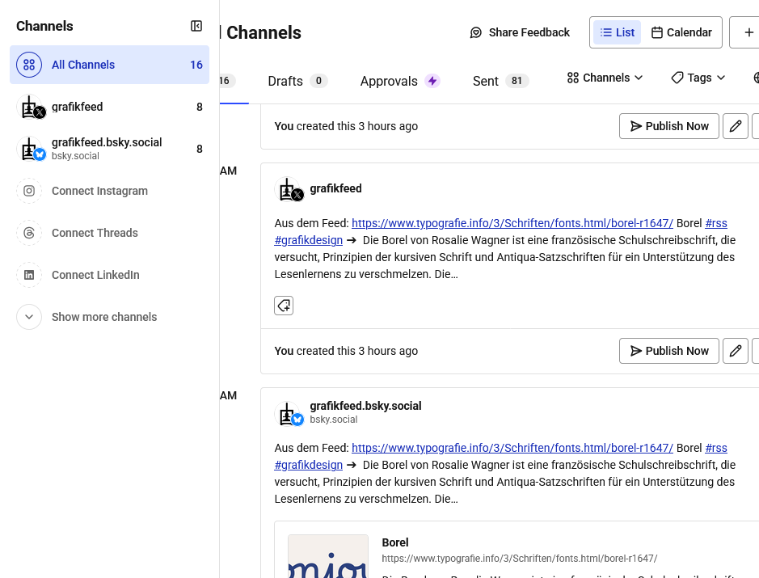The width and height of the screenshot is (759, 578).
Task: Click Connect Instagram label
Action: (x=99, y=191)
